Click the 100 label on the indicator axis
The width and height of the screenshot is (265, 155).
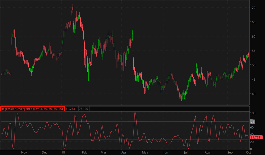point(253,113)
